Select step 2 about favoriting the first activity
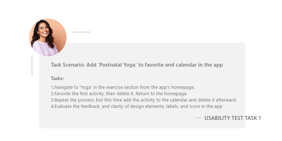This screenshot has width=282, height=141. (x=119, y=94)
